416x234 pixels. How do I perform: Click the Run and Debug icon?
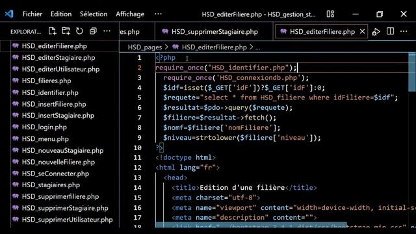376,32
